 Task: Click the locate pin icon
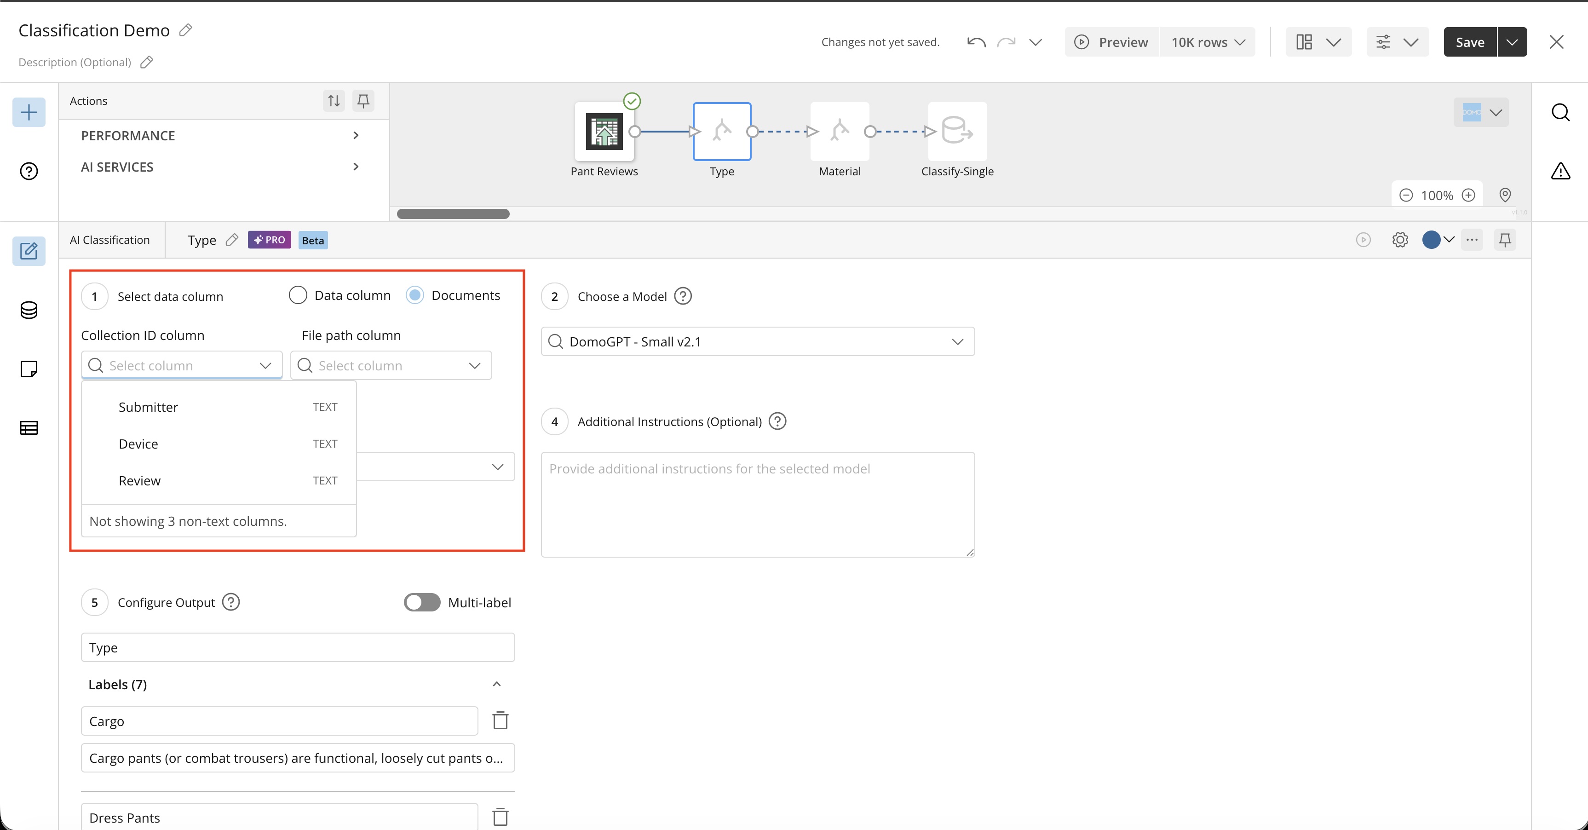(1505, 196)
